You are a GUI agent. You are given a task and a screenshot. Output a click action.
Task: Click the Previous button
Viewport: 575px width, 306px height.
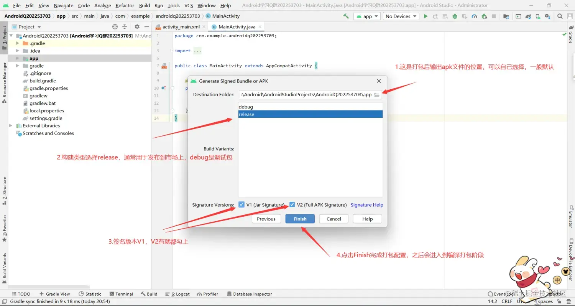click(266, 219)
